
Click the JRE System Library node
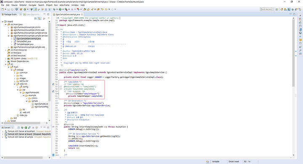(22, 58)
